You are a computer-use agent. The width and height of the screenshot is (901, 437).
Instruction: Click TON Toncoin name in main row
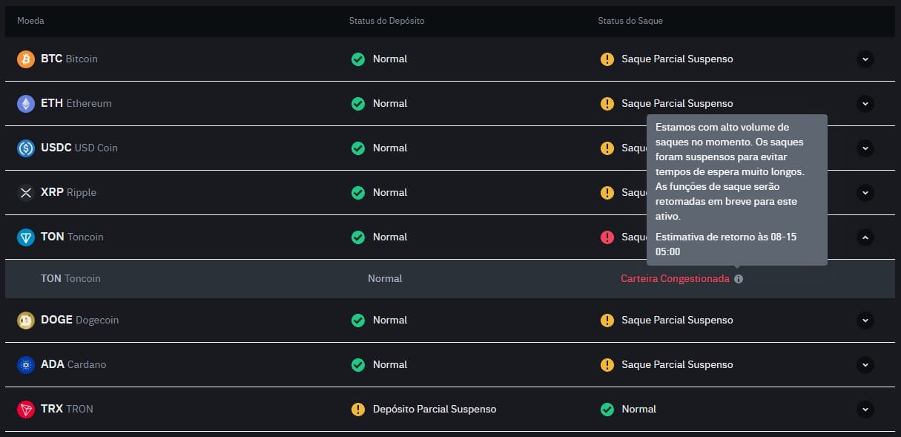pos(72,237)
